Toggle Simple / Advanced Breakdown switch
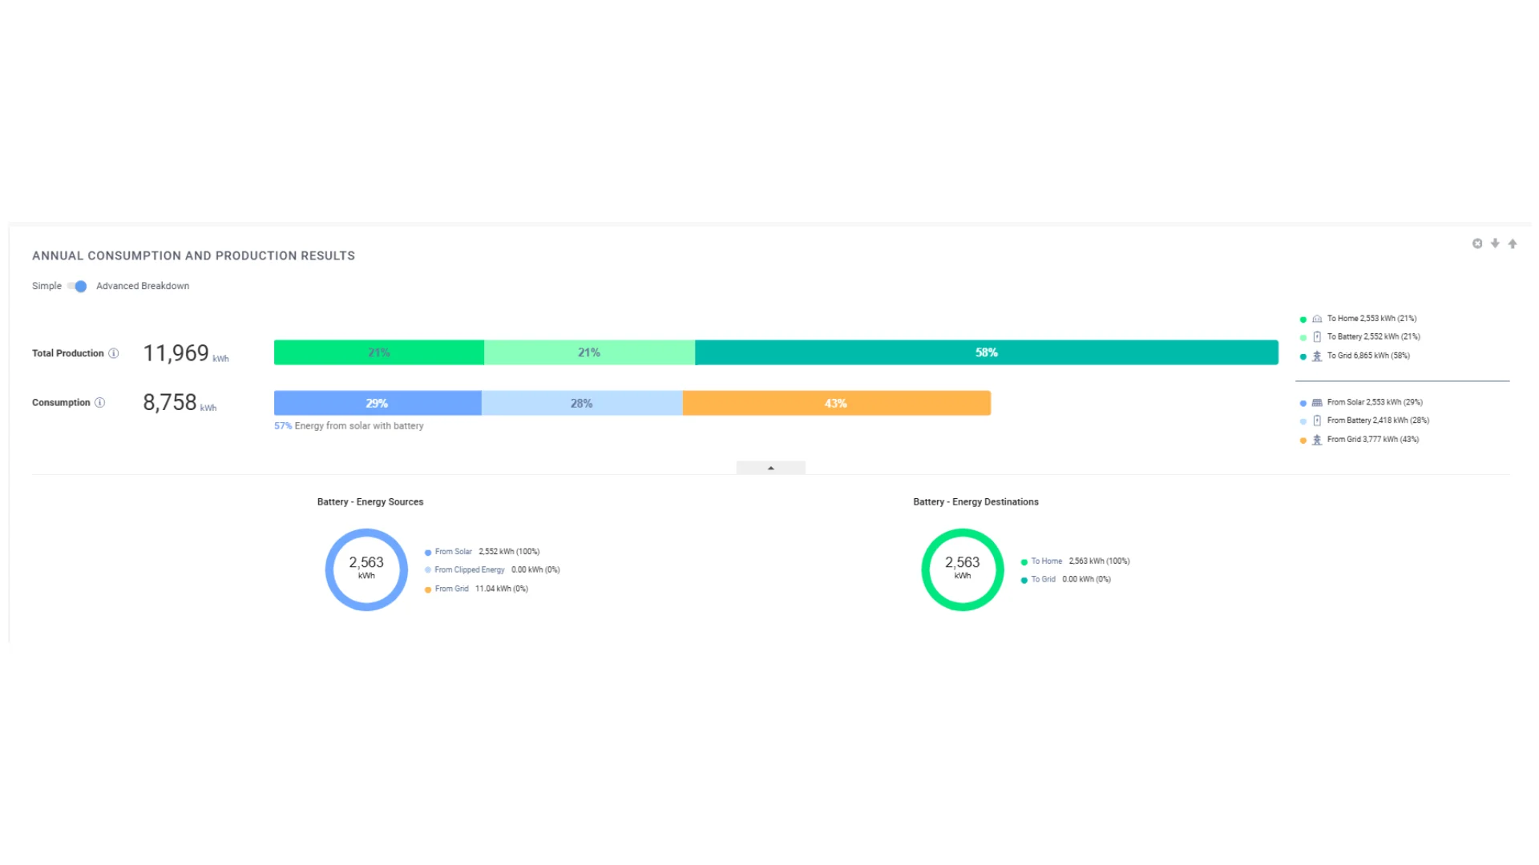Screen dimensions: 1539x865 pos(78,287)
